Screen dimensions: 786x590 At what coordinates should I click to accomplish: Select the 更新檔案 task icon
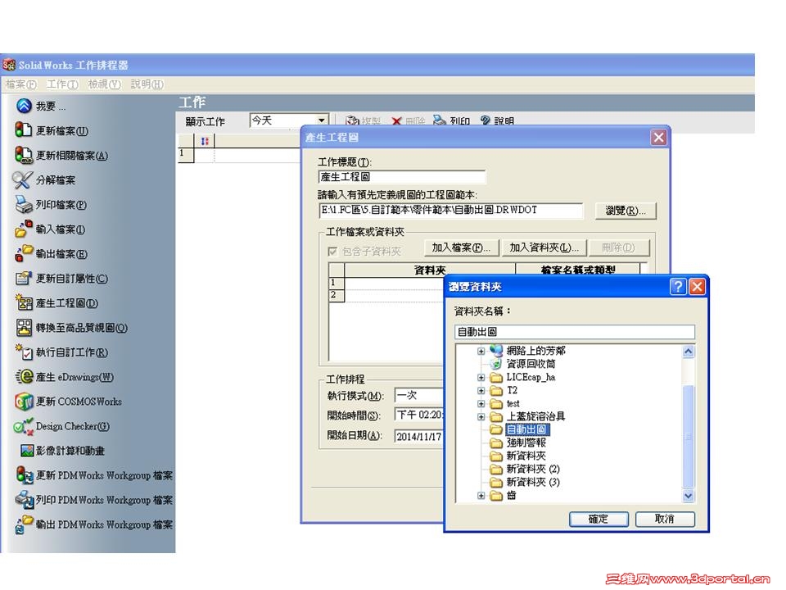(23, 130)
